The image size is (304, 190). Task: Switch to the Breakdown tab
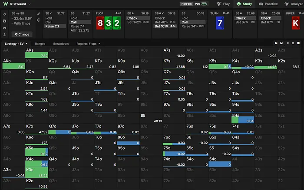tap(61, 43)
